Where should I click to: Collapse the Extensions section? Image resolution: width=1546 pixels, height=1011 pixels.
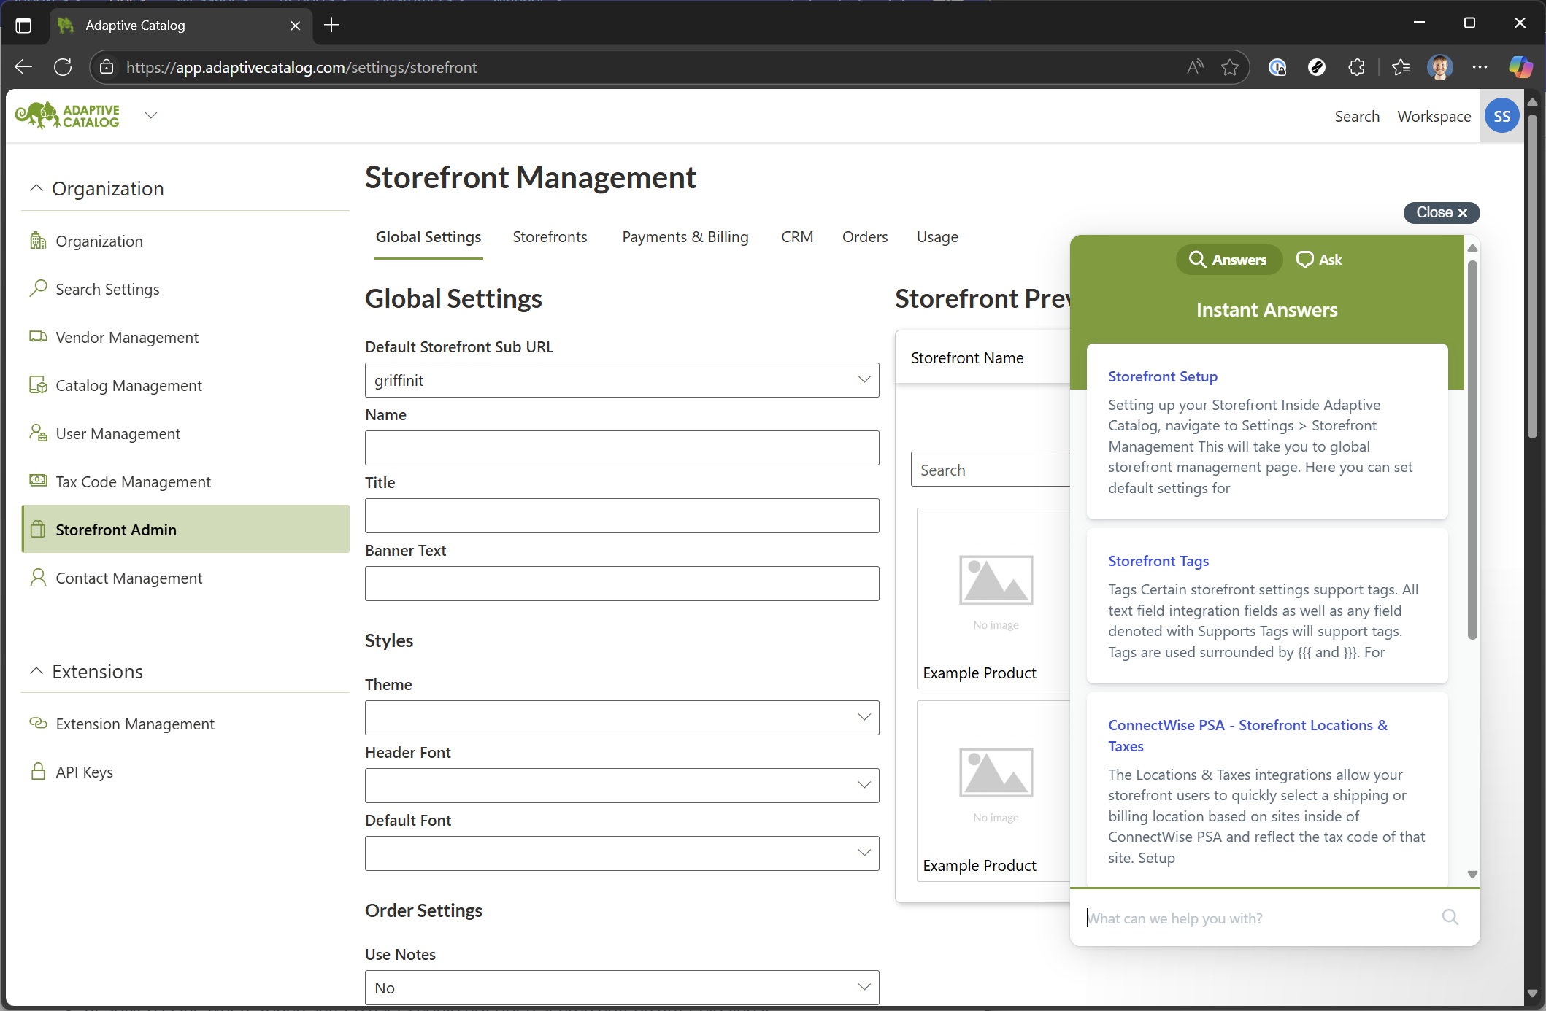point(36,671)
